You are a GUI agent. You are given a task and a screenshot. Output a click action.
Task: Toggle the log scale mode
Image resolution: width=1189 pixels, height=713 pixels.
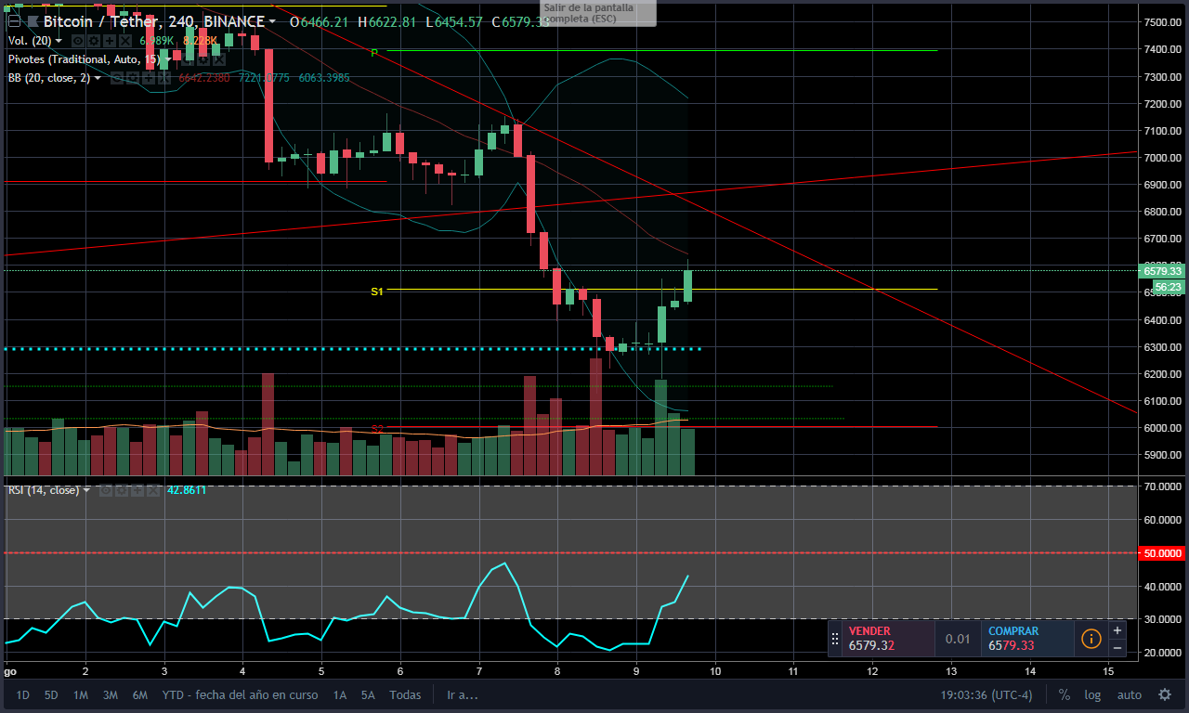tap(1092, 694)
